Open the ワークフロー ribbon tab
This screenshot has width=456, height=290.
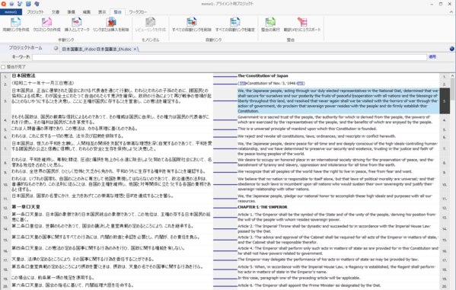(138, 12)
